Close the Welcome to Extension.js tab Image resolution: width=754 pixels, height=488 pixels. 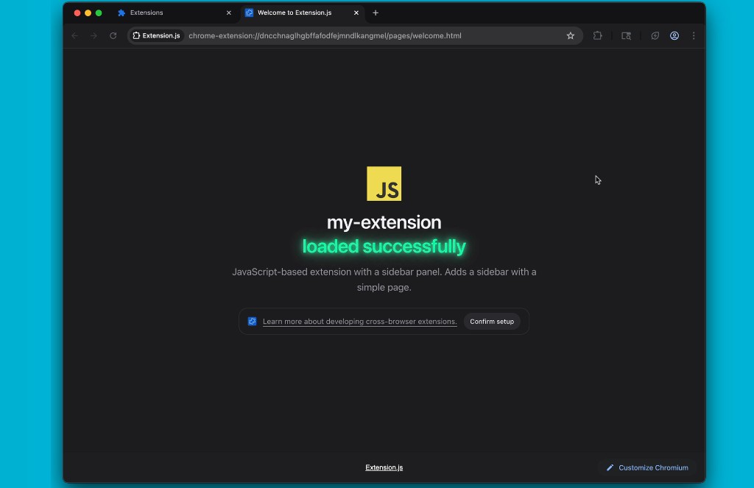[356, 13]
